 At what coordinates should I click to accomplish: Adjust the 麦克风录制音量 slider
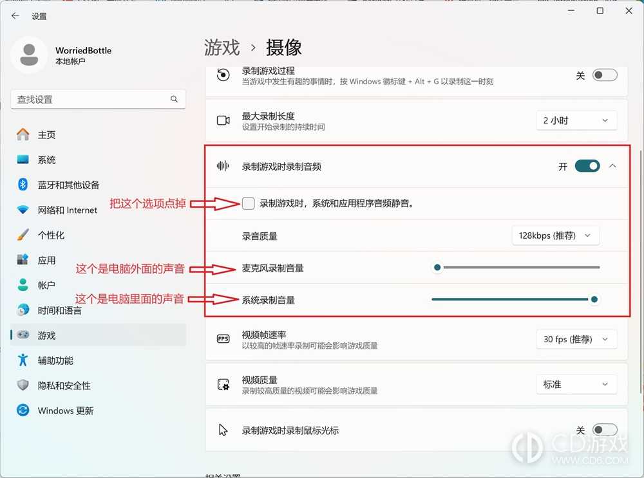(x=437, y=266)
